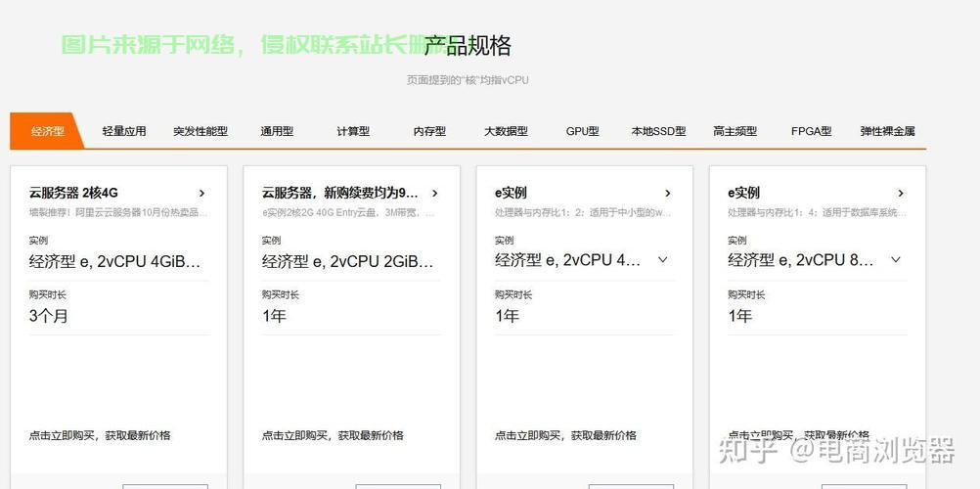This screenshot has width=980, height=489.
Task: Switch to the 大数据型 tab
Action: tap(506, 131)
